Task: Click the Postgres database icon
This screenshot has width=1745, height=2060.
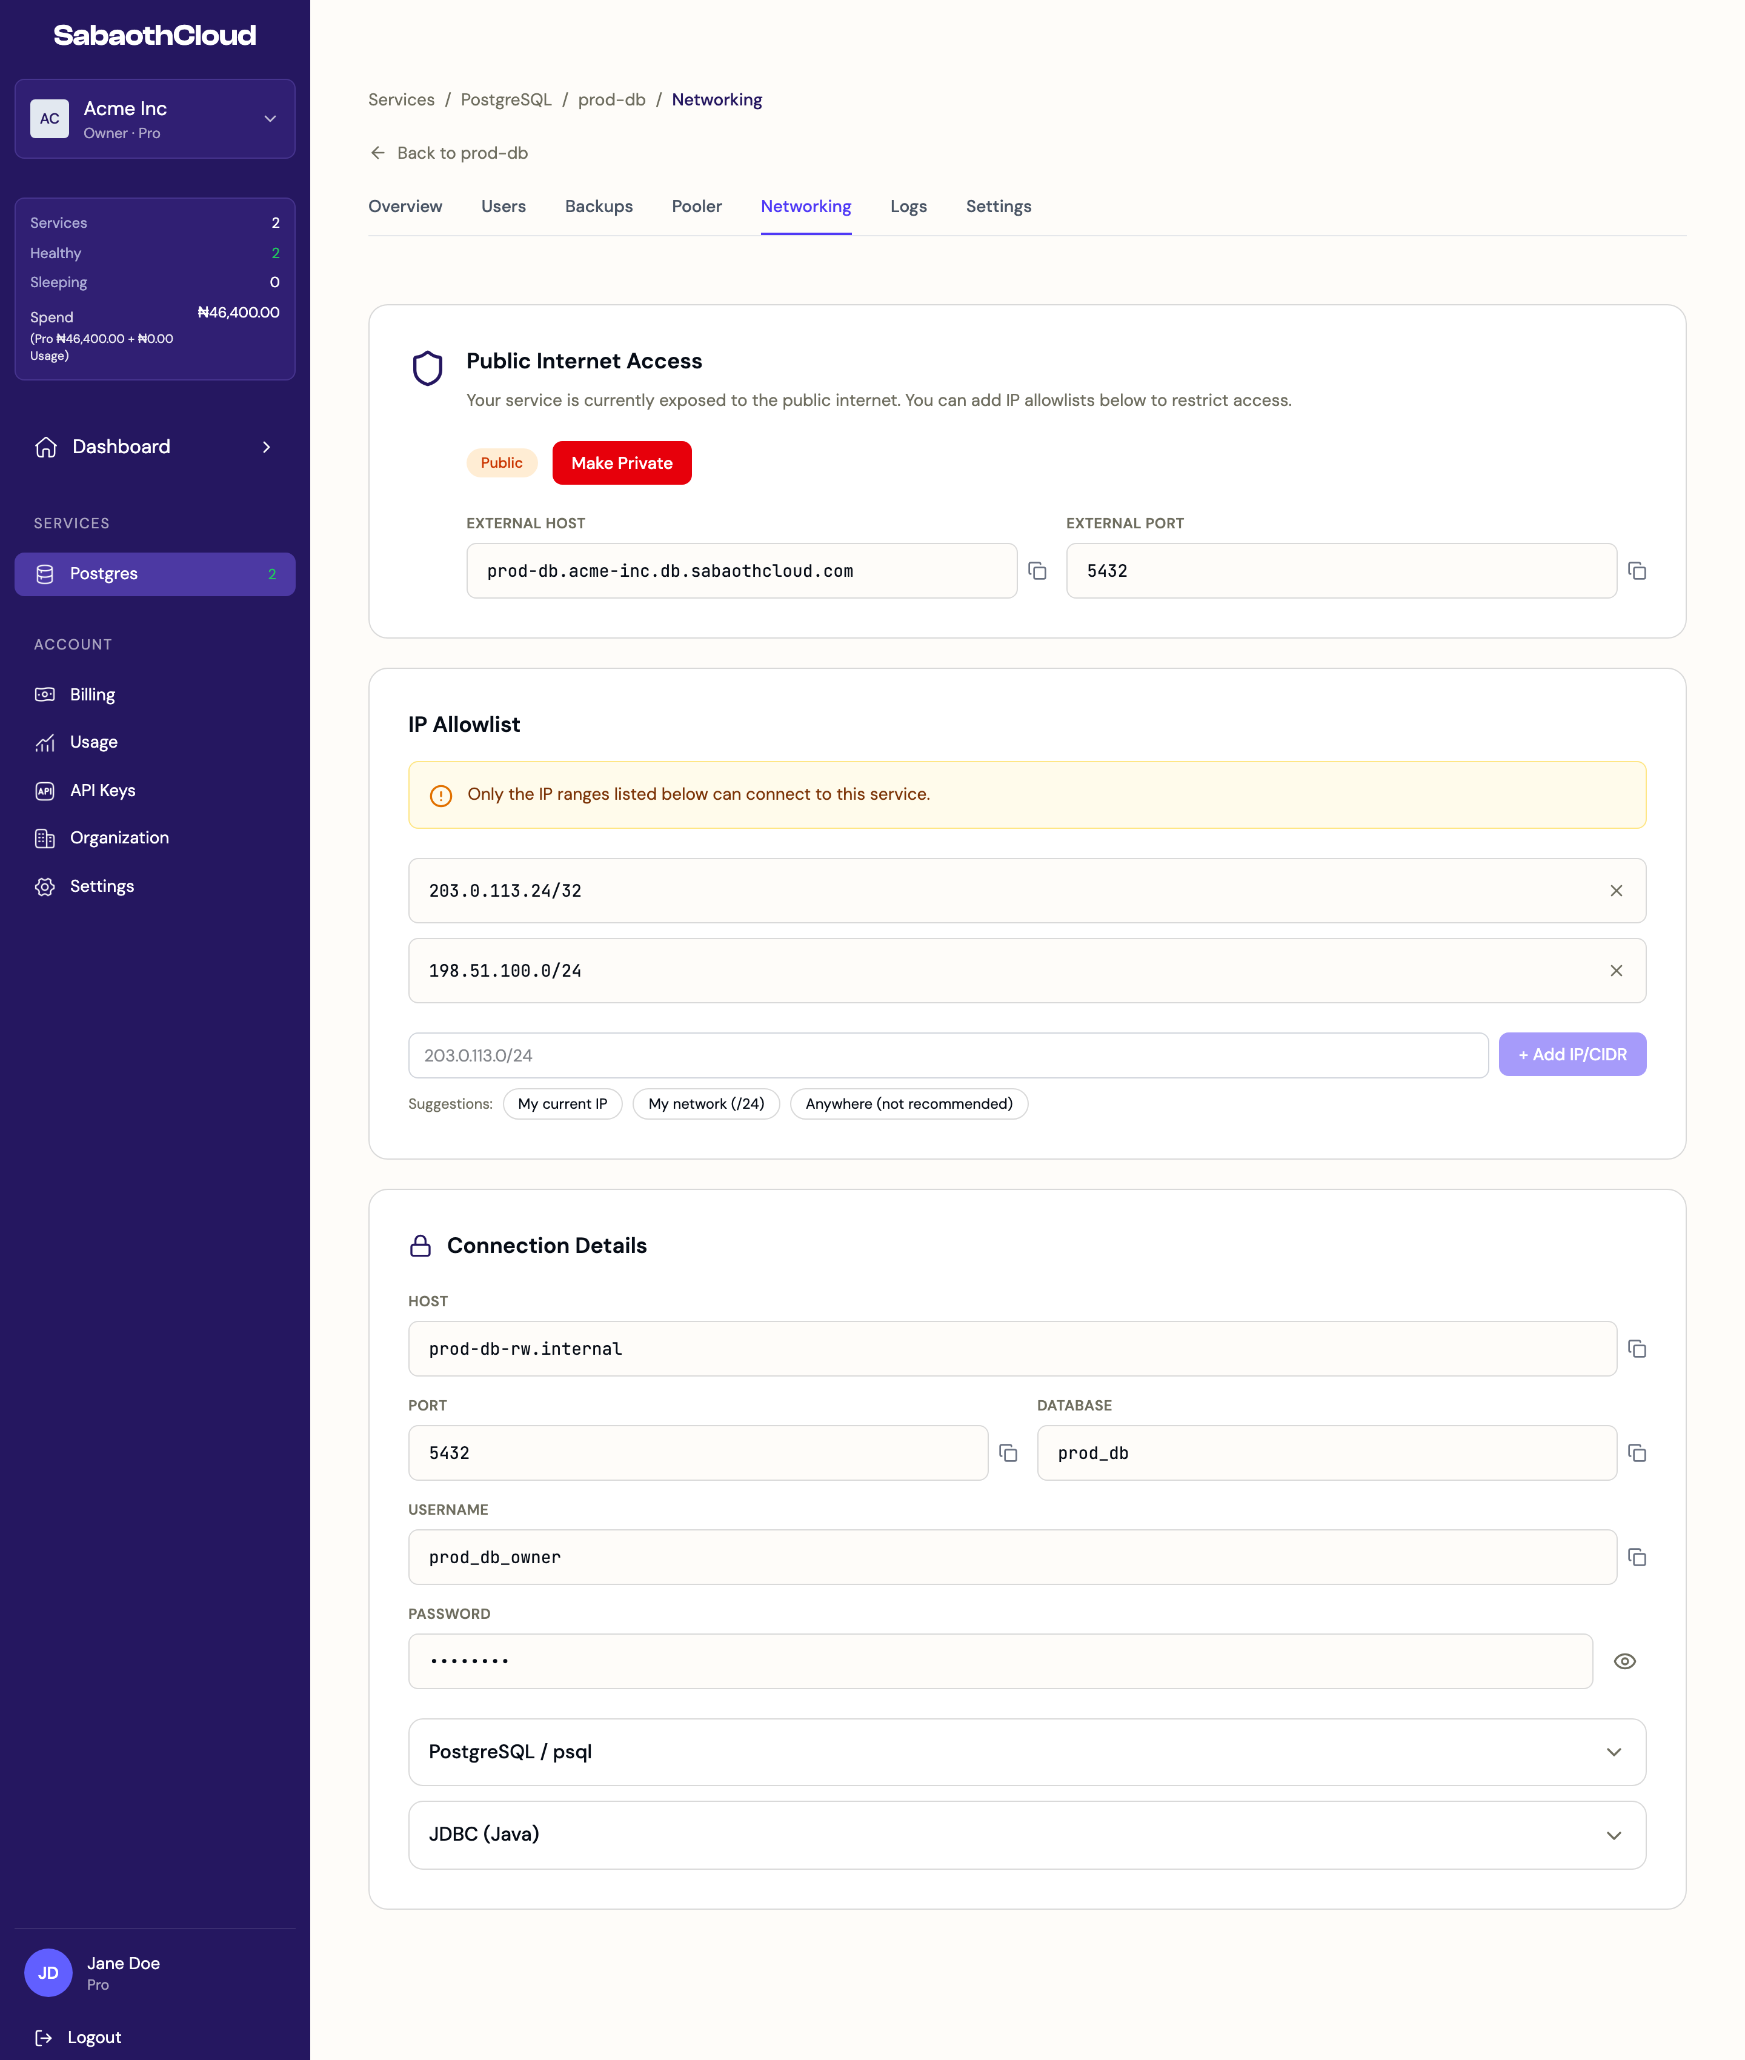Action: click(44, 574)
